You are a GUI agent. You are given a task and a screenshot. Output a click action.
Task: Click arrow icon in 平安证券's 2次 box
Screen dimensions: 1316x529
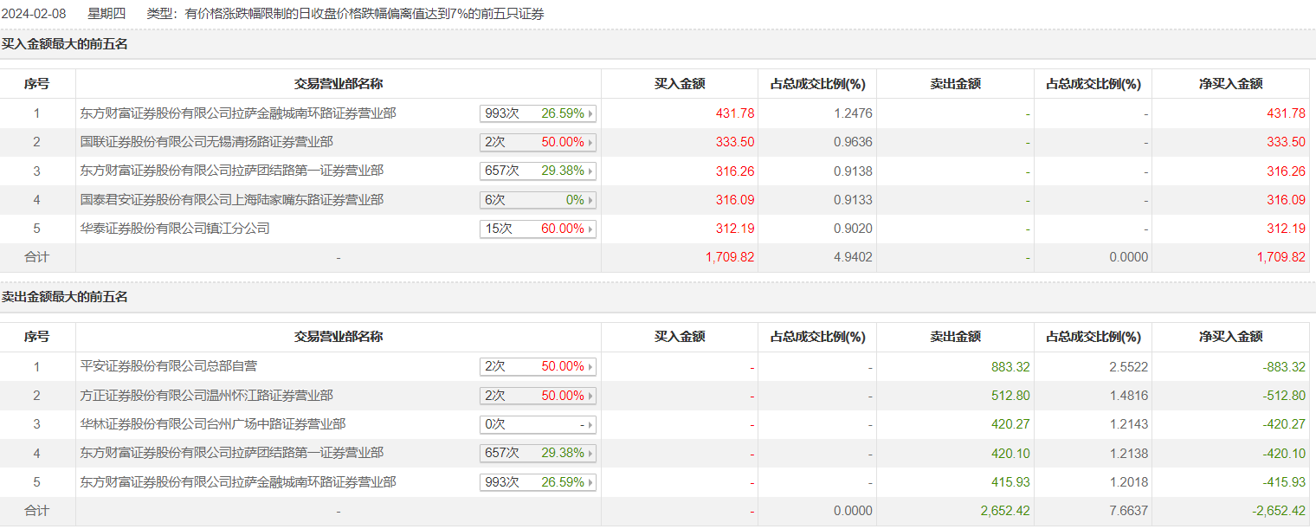[x=591, y=366]
